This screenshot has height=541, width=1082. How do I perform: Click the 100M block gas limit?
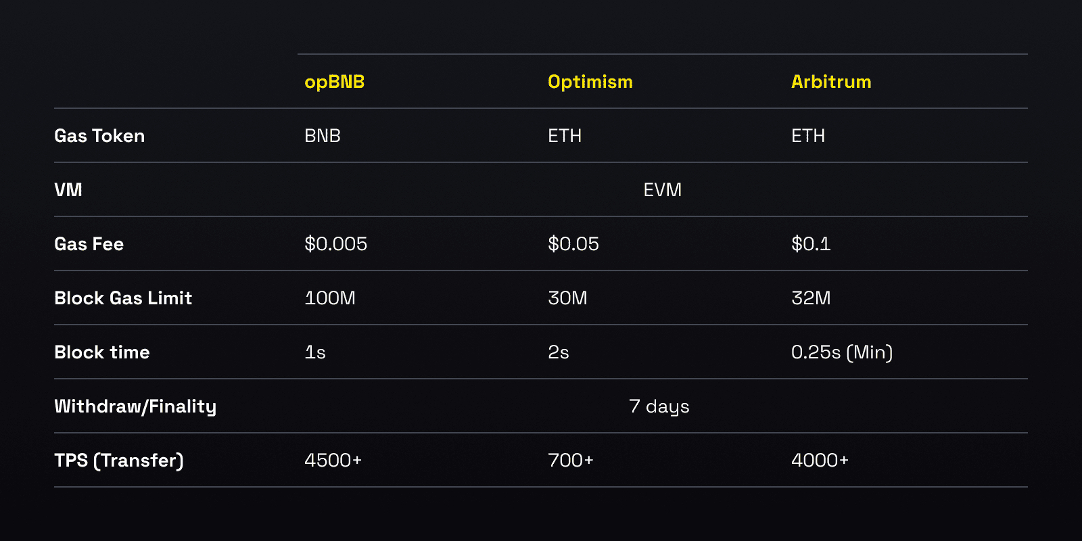click(330, 298)
